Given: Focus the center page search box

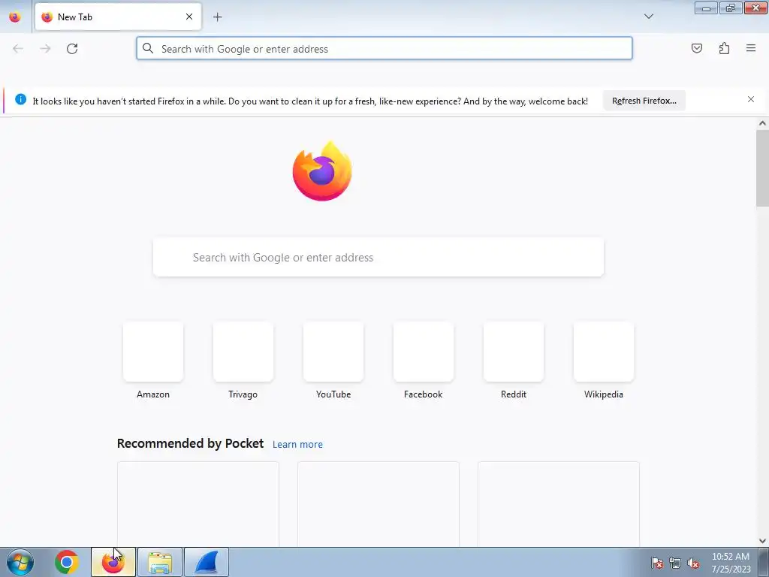Looking at the screenshot, I should pos(378,257).
